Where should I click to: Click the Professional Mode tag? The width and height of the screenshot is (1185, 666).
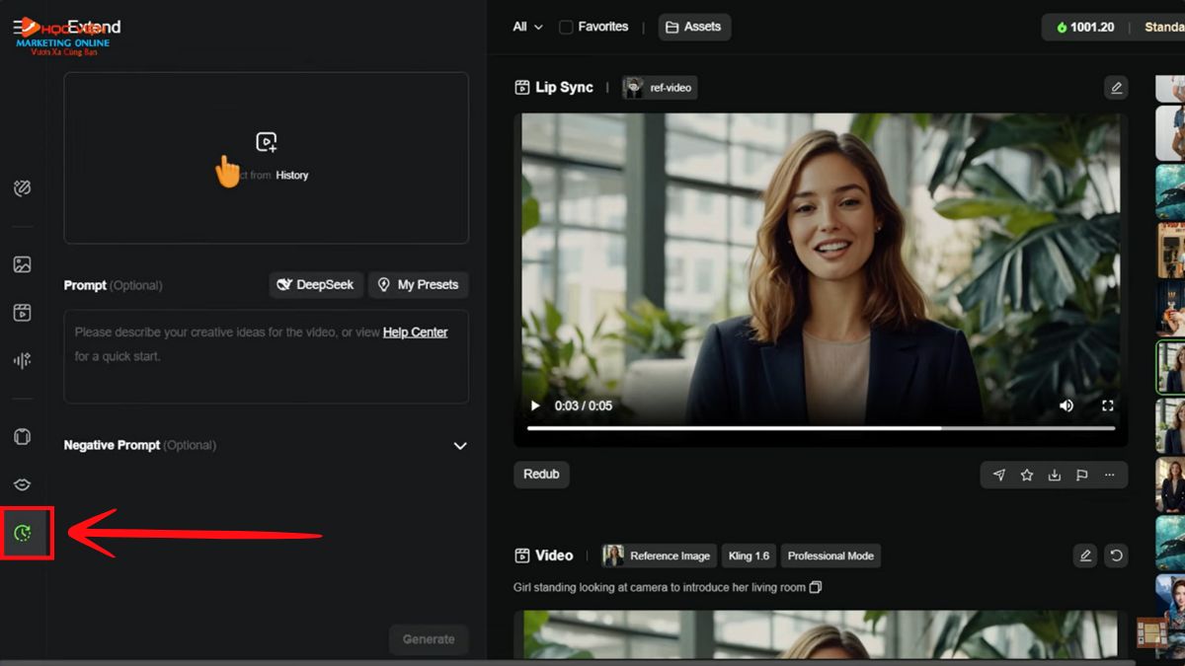tap(830, 555)
